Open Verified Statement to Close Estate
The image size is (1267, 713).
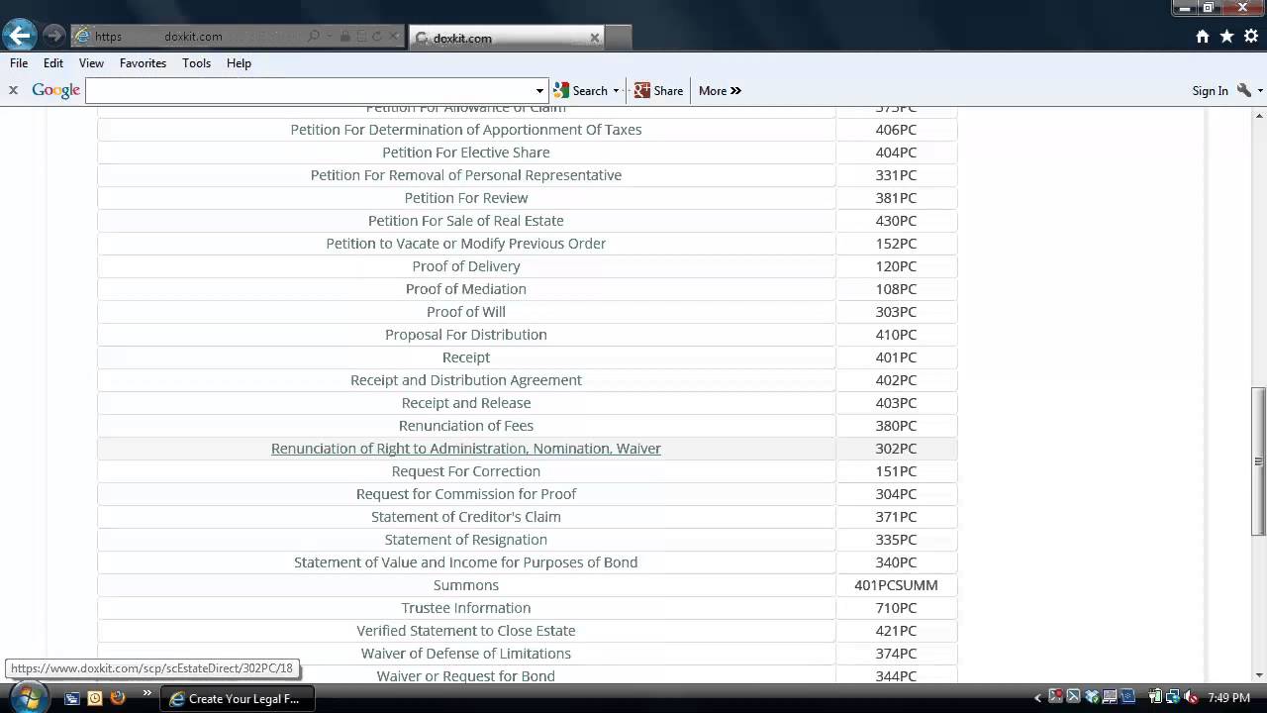466,631
